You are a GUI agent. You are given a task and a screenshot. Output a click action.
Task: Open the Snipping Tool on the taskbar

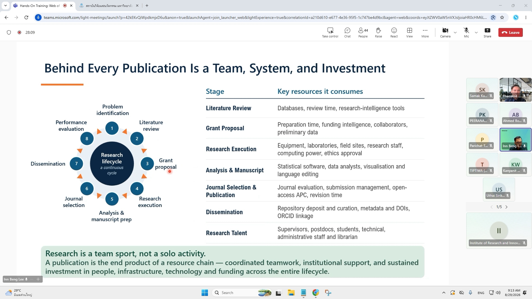pyautogui.click(x=328, y=293)
